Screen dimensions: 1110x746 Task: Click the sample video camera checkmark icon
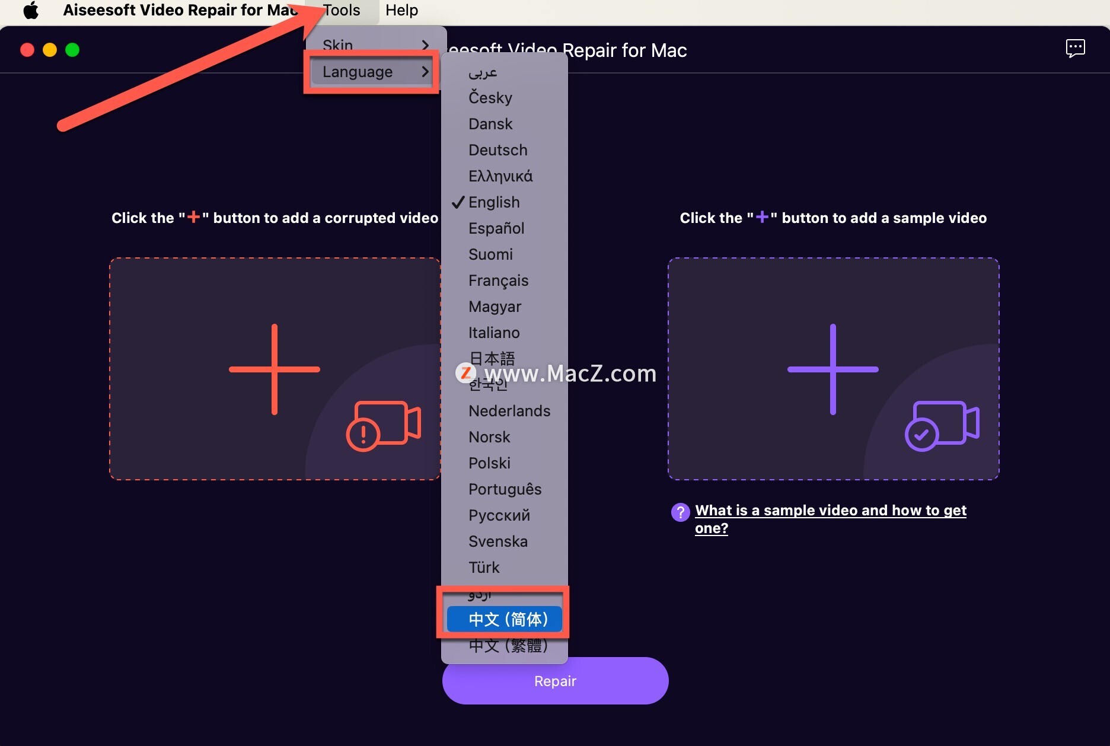pos(942,426)
